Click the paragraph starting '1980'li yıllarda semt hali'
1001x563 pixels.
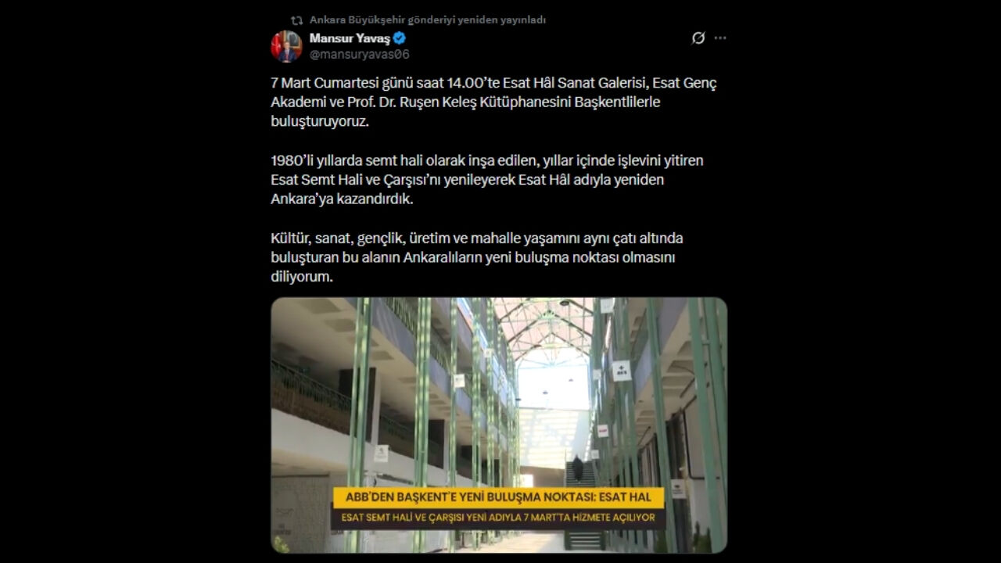point(487,180)
